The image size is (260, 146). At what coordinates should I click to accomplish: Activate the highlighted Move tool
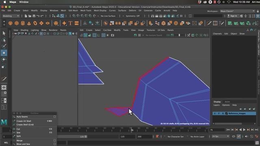(4, 53)
